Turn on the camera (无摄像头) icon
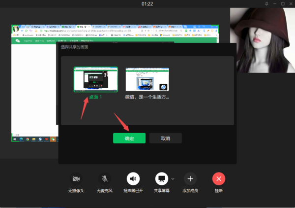295x208 pixels. click(76, 178)
